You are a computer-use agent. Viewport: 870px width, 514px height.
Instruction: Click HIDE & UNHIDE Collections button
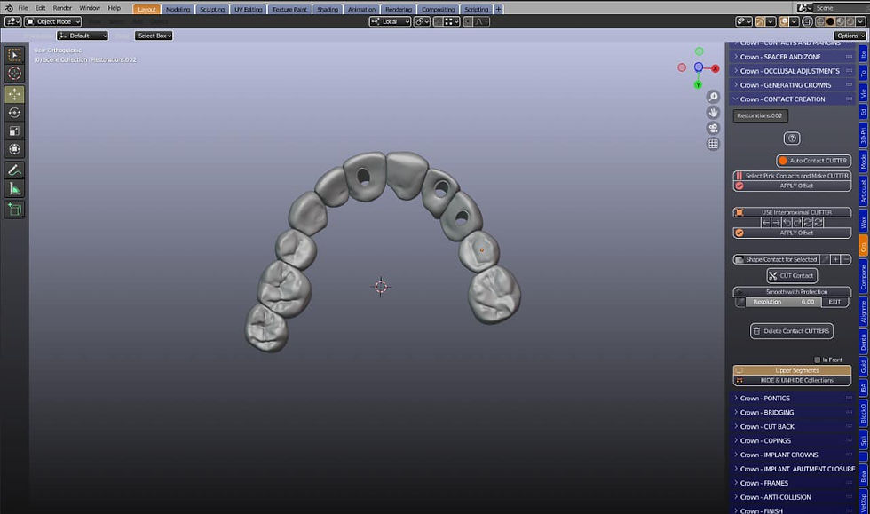(792, 380)
